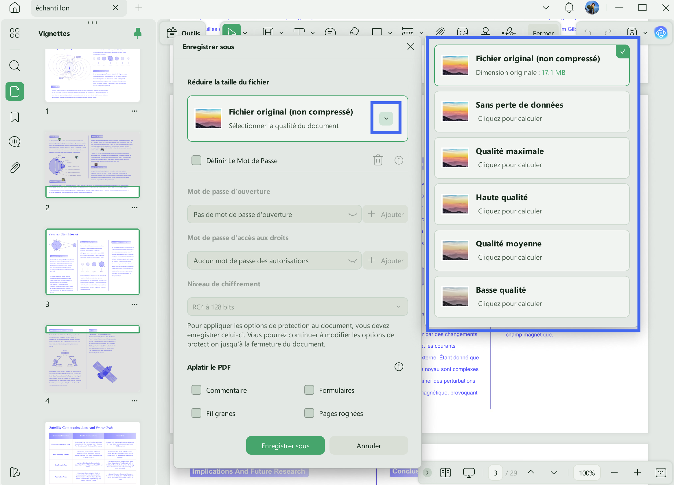The image size is (674, 485).
Task: Open page 1 thumbnail options menu
Action: 134,111
